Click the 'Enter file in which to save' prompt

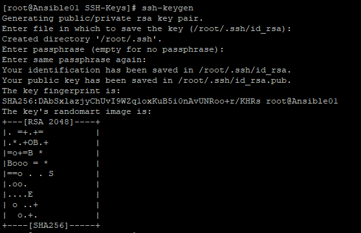(x=147, y=28)
